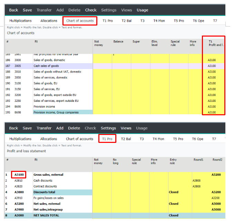The width and height of the screenshot is (234, 224).
Task: Click Closed cell in Discounts total row
Action: [x=174, y=192]
